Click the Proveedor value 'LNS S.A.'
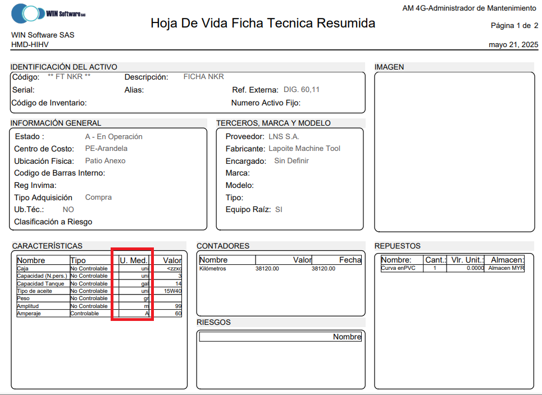The image size is (542, 395). pyautogui.click(x=284, y=137)
